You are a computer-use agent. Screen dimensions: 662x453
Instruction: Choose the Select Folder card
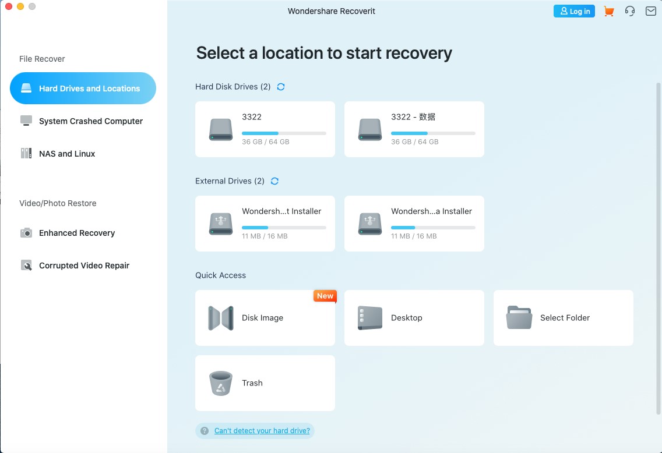point(563,318)
